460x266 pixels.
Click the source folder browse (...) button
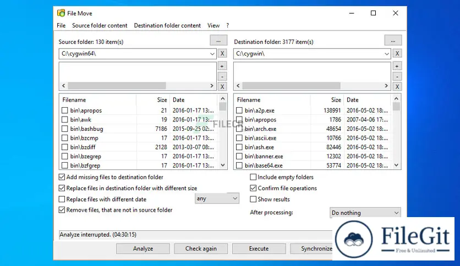point(218,41)
